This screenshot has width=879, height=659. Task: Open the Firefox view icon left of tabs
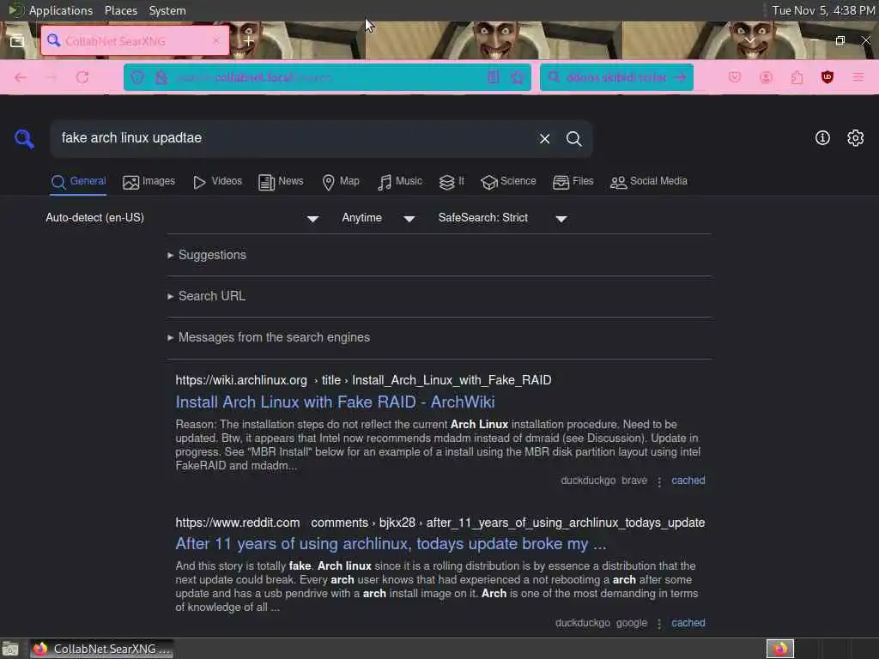[x=17, y=41]
